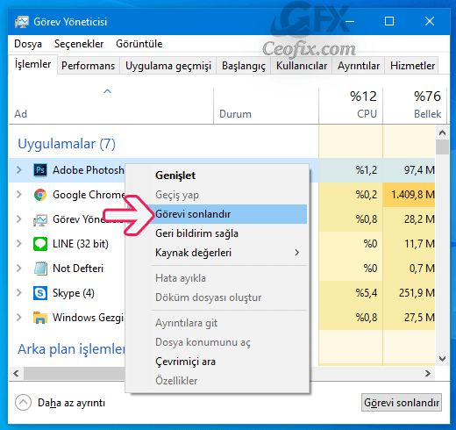Sort by the Durum column header
Viewport: 456px width, 430px height.
point(266,105)
